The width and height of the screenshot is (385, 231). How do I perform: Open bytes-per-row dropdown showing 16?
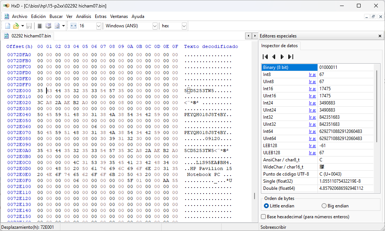pyautogui.click(x=99, y=26)
